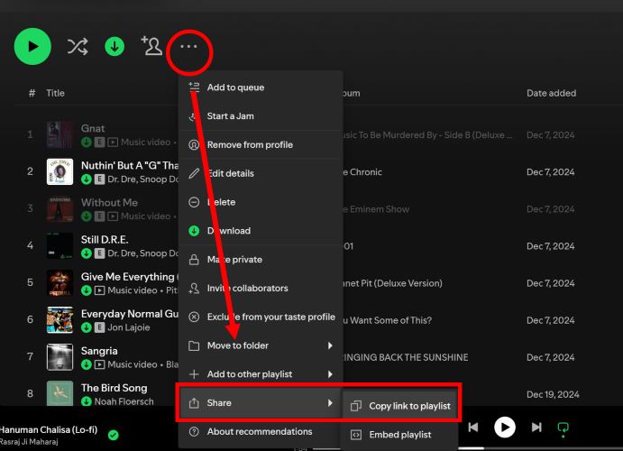
Task: Open the invite collaborators person icon
Action: pyautogui.click(x=151, y=46)
